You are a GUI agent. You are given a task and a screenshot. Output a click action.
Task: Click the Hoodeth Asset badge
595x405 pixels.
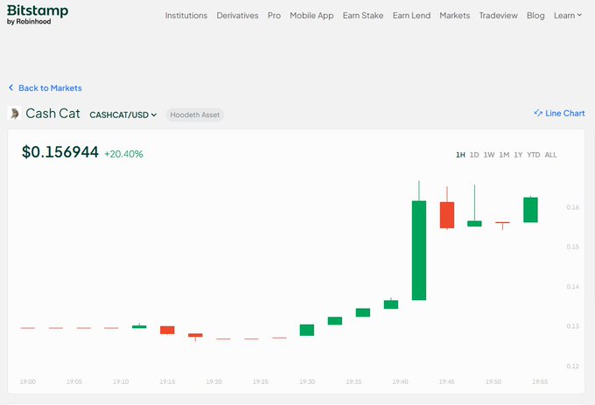[x=194, y=115]
